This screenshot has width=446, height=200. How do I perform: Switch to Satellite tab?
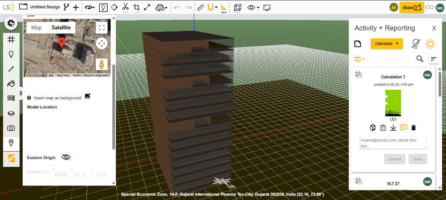tap(61, 27)
